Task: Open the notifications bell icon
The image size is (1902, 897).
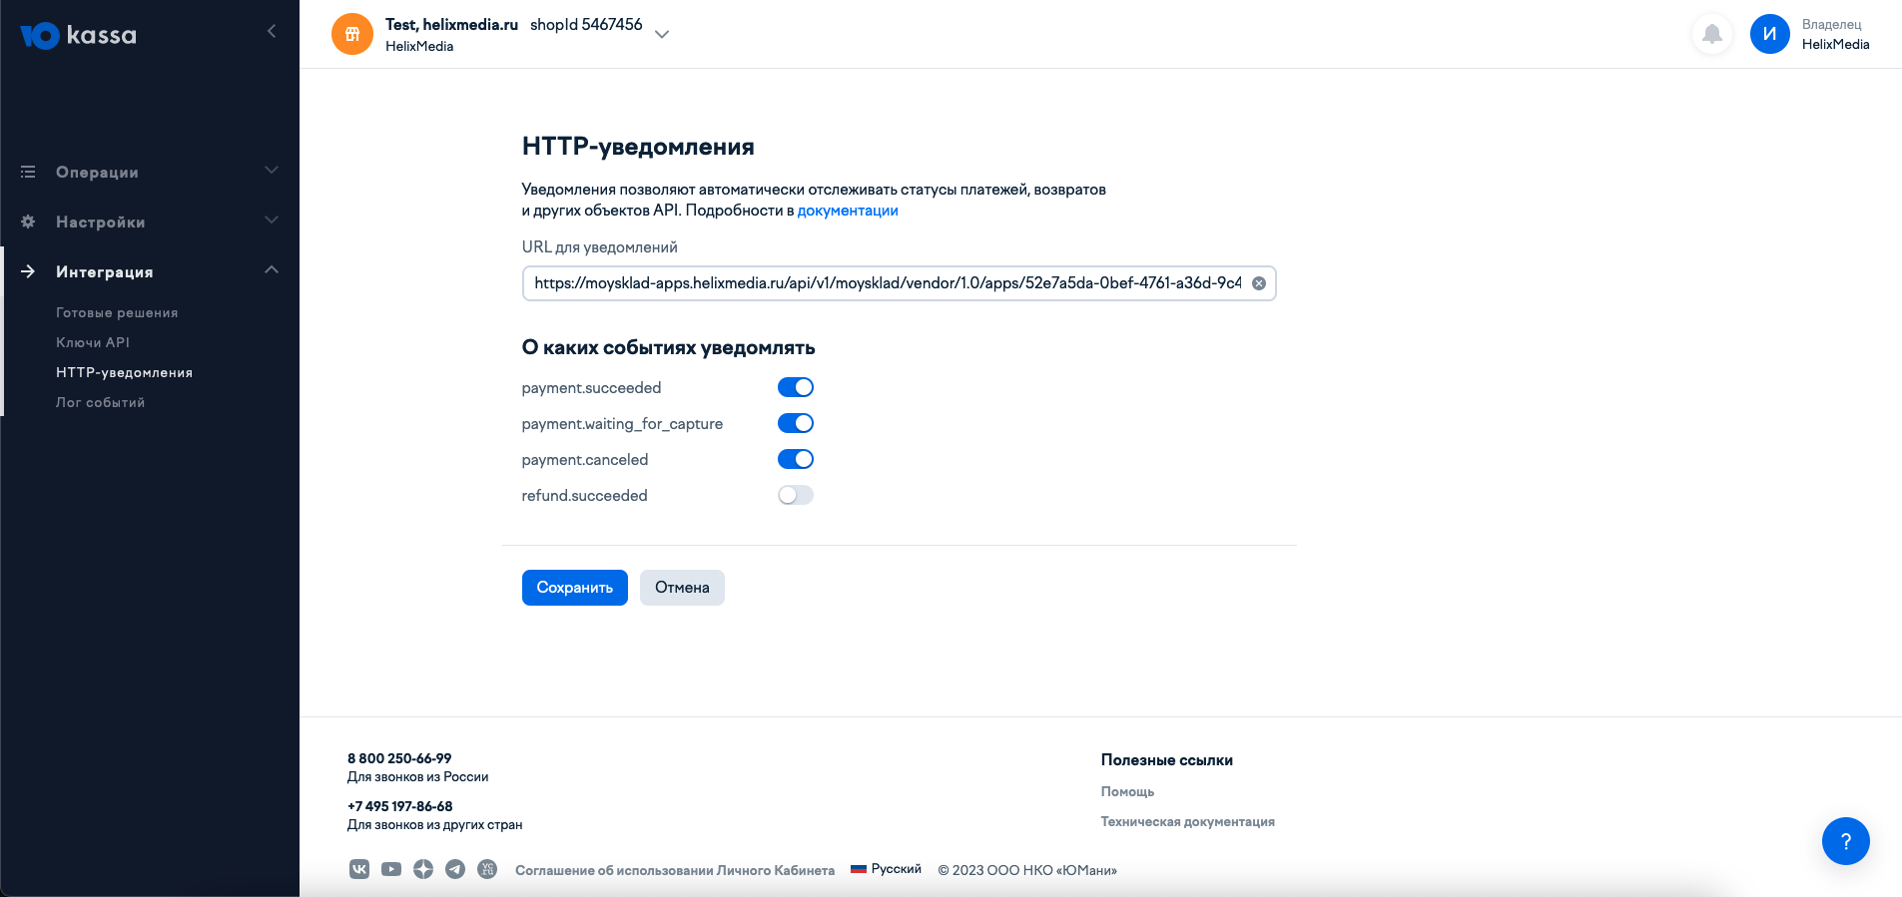Action: (x=1711, y=34)
